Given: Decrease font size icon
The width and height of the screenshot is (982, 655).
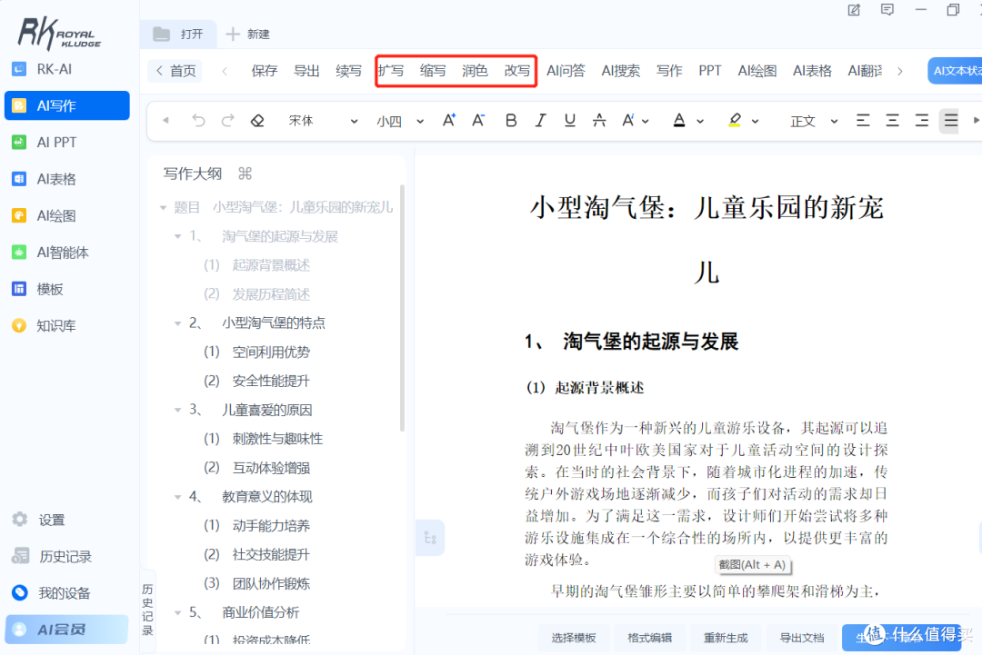Looking at the screenshot, I should (478, 120).
